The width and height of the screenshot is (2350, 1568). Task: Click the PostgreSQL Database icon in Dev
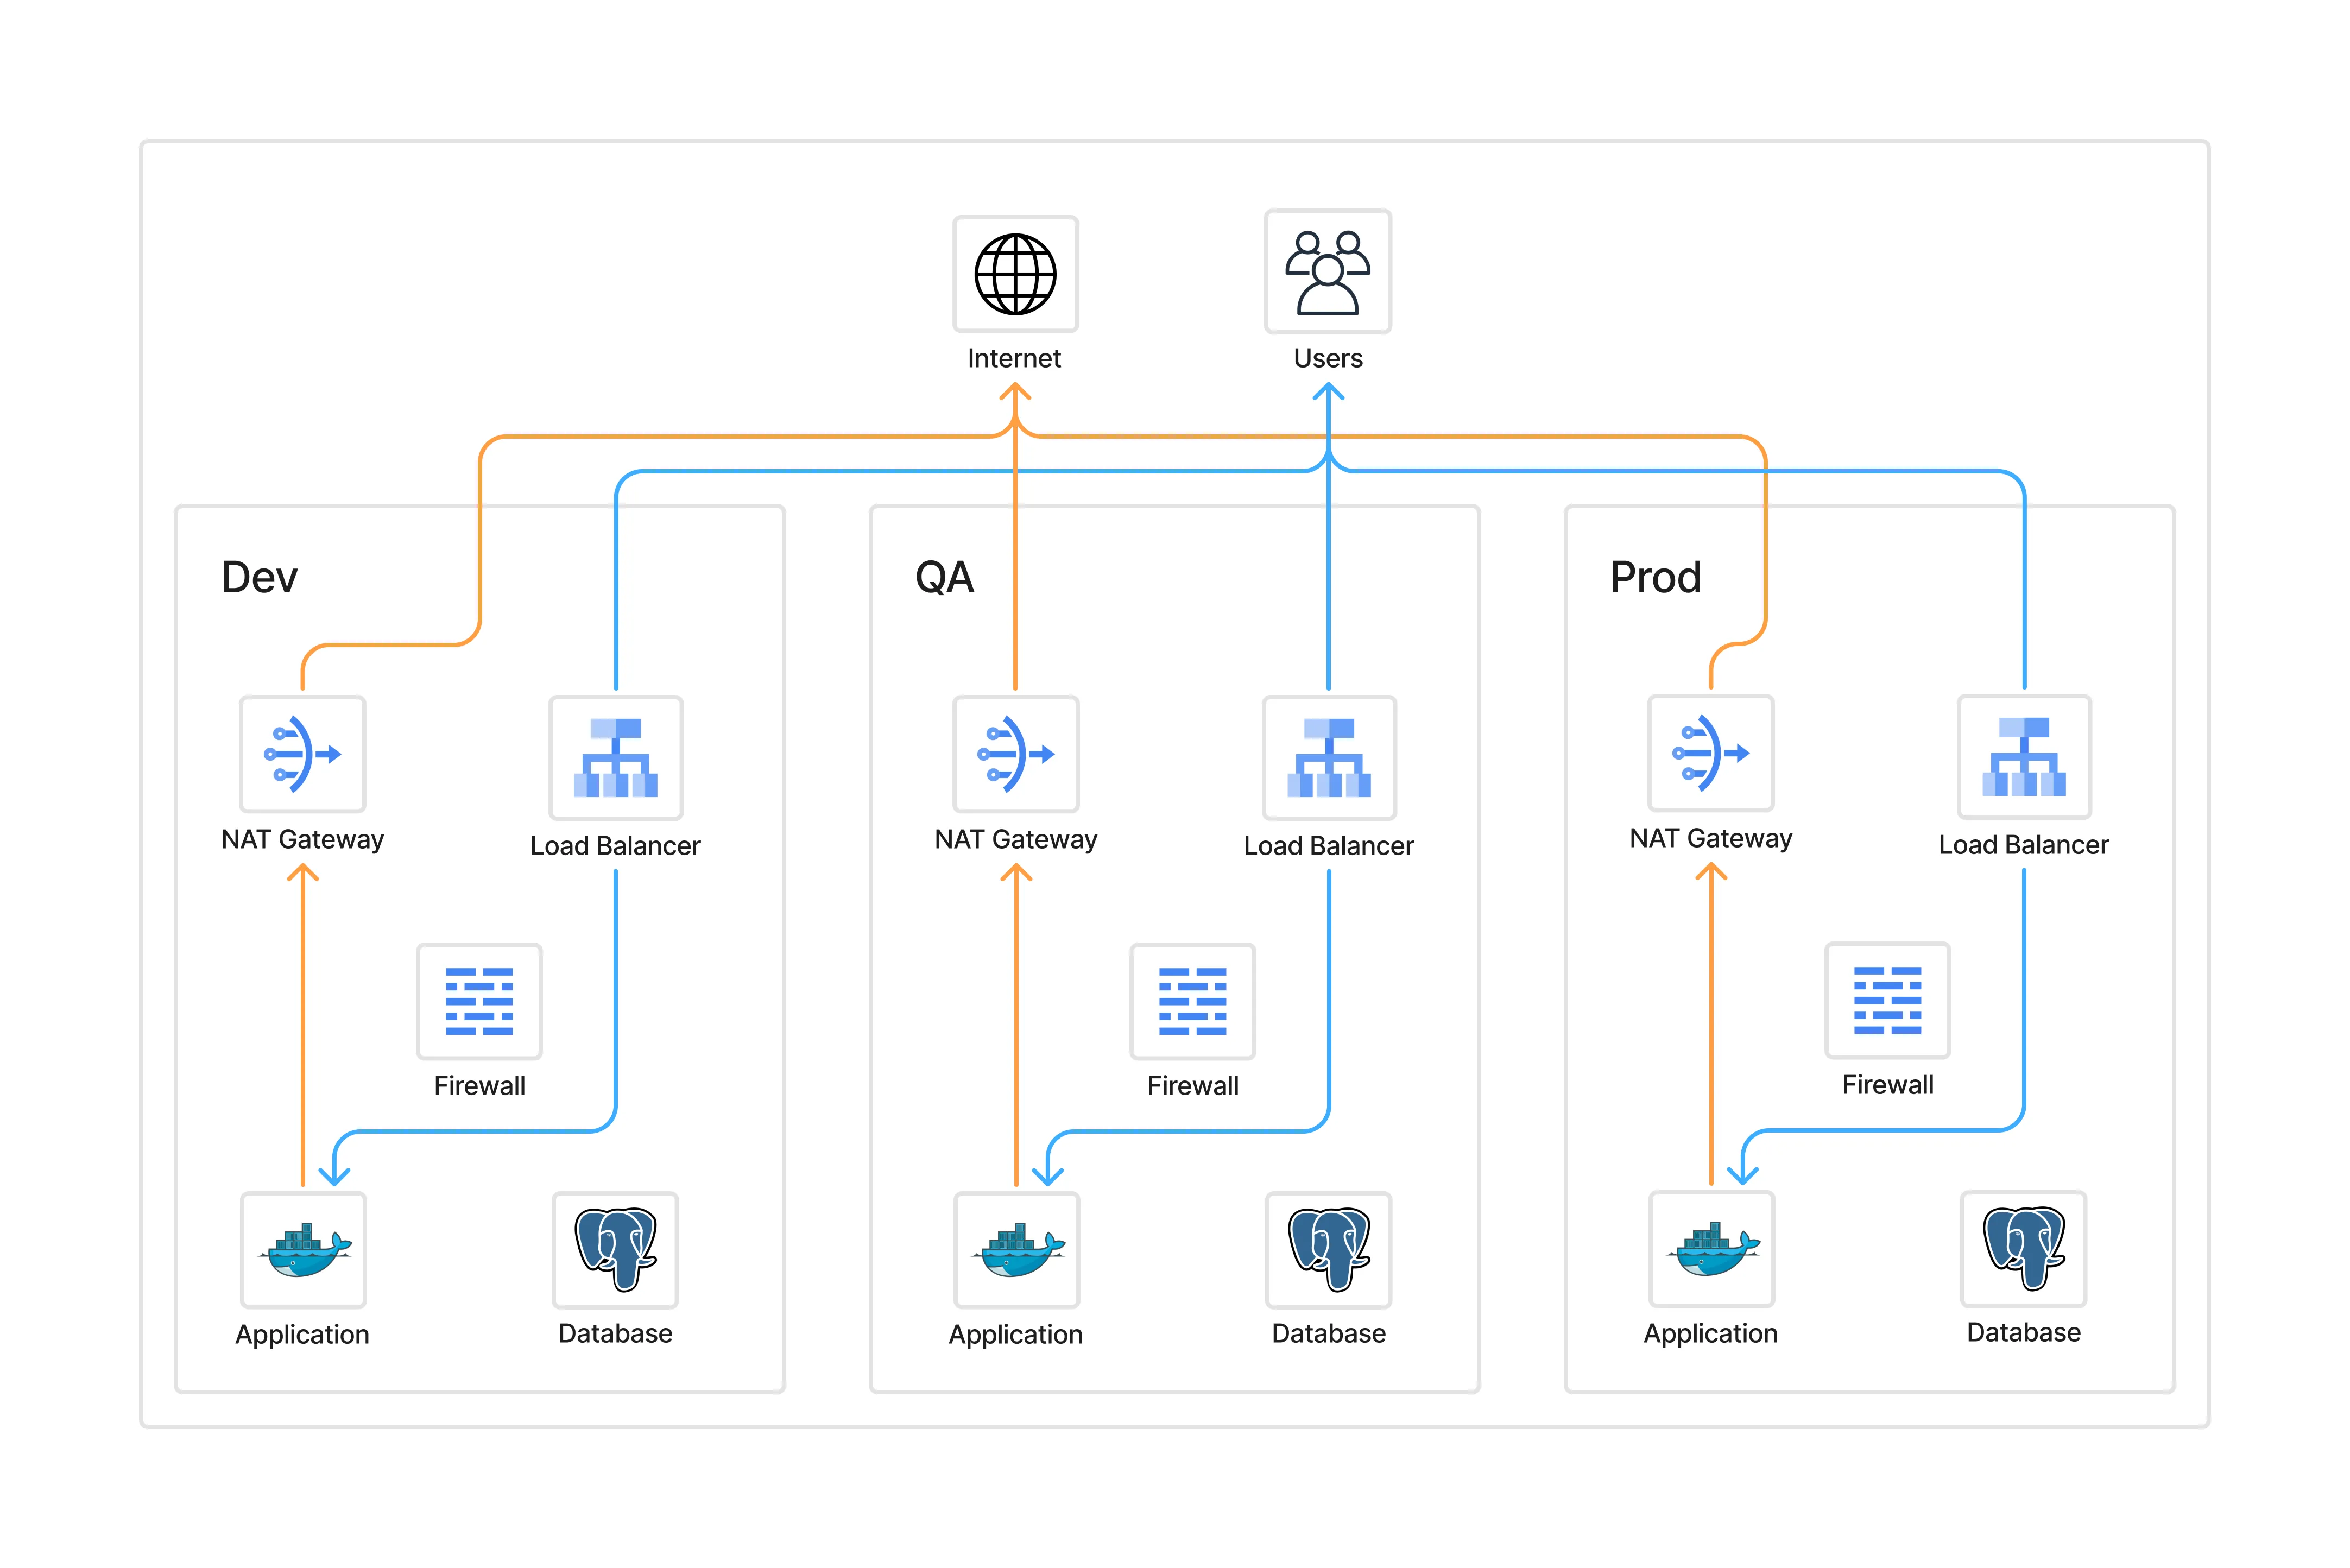[616, 1252]
